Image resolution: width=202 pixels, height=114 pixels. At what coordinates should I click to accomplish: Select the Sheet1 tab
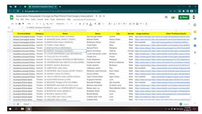27,104
